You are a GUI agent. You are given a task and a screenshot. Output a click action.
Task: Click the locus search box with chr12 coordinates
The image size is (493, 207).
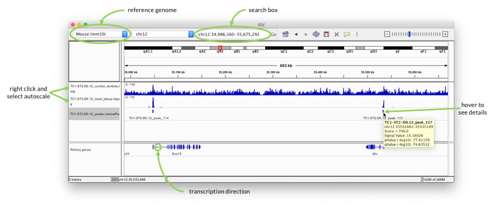pos(232,34)
